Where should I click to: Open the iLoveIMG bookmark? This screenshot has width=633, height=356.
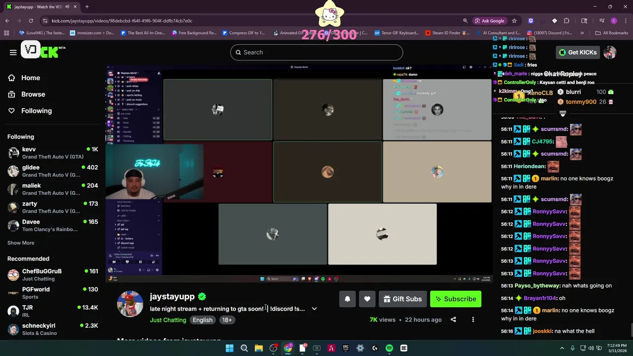42,33
